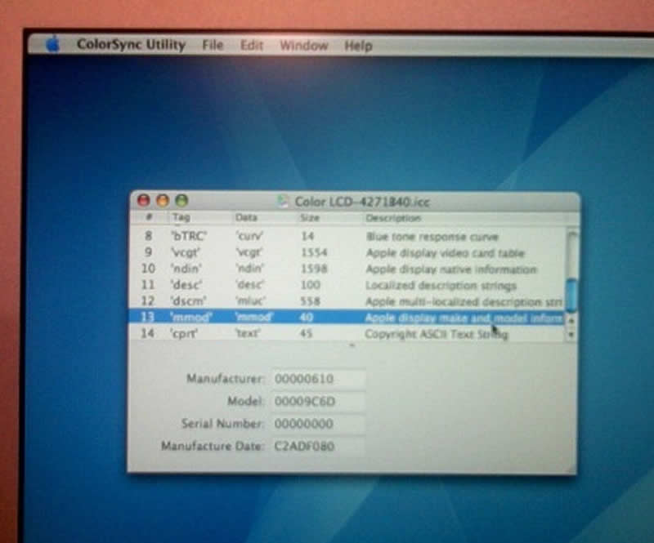Image resolution: width=654 pixels, height=543 pixels.
Task: Click the 'mluc' data cell
Action: [250, 300]
